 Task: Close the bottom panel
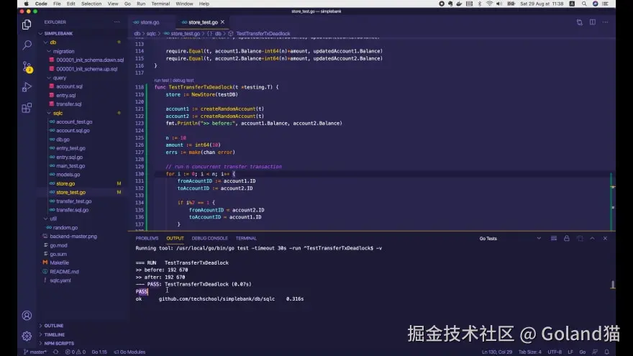(x=605, y=239)
